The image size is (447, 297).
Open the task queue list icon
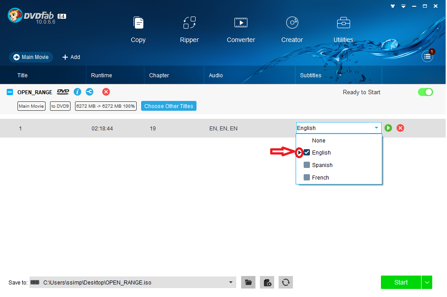[x=427, y=56]
